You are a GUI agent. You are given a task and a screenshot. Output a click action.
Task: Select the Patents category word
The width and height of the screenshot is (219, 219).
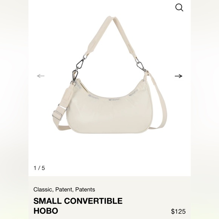[85, 190]
